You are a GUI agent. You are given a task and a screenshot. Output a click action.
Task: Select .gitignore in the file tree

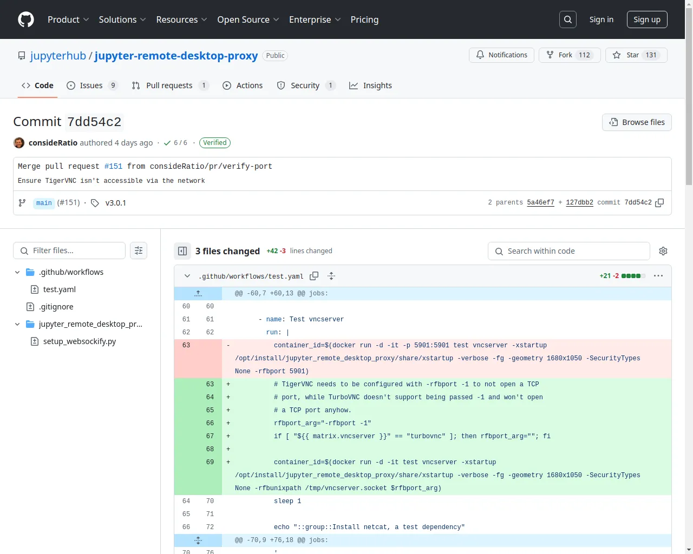coord(56,307)
